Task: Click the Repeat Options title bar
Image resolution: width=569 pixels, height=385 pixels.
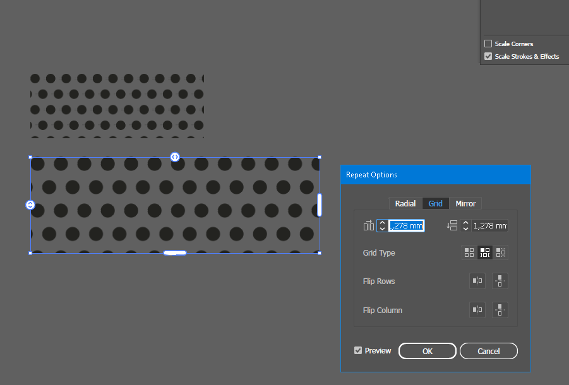Action: click(436, 175)
